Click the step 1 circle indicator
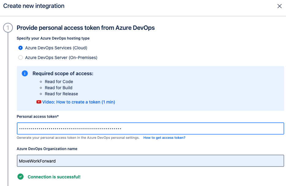This screenshot has width=286, height=186. point(8,28)
